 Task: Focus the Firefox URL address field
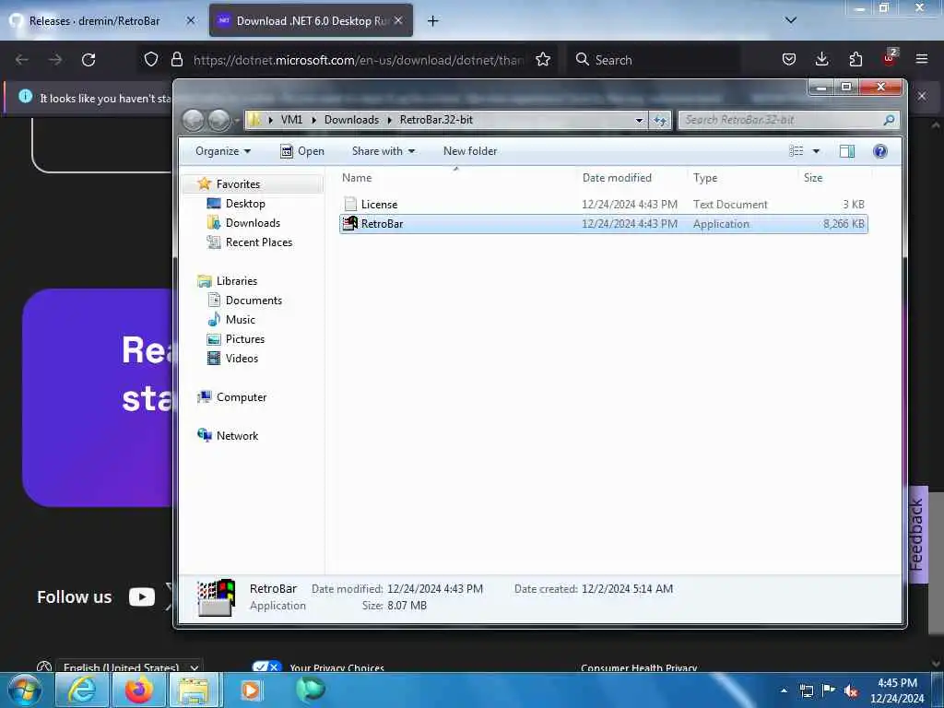tap(359, 60)
